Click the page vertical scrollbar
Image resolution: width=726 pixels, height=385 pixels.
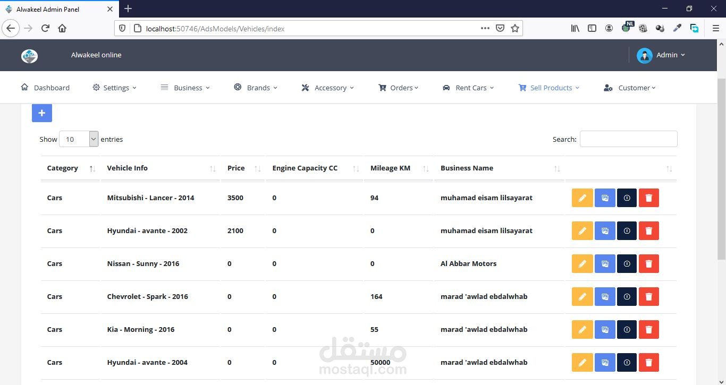pyautogui.click(x=721, y=170)
